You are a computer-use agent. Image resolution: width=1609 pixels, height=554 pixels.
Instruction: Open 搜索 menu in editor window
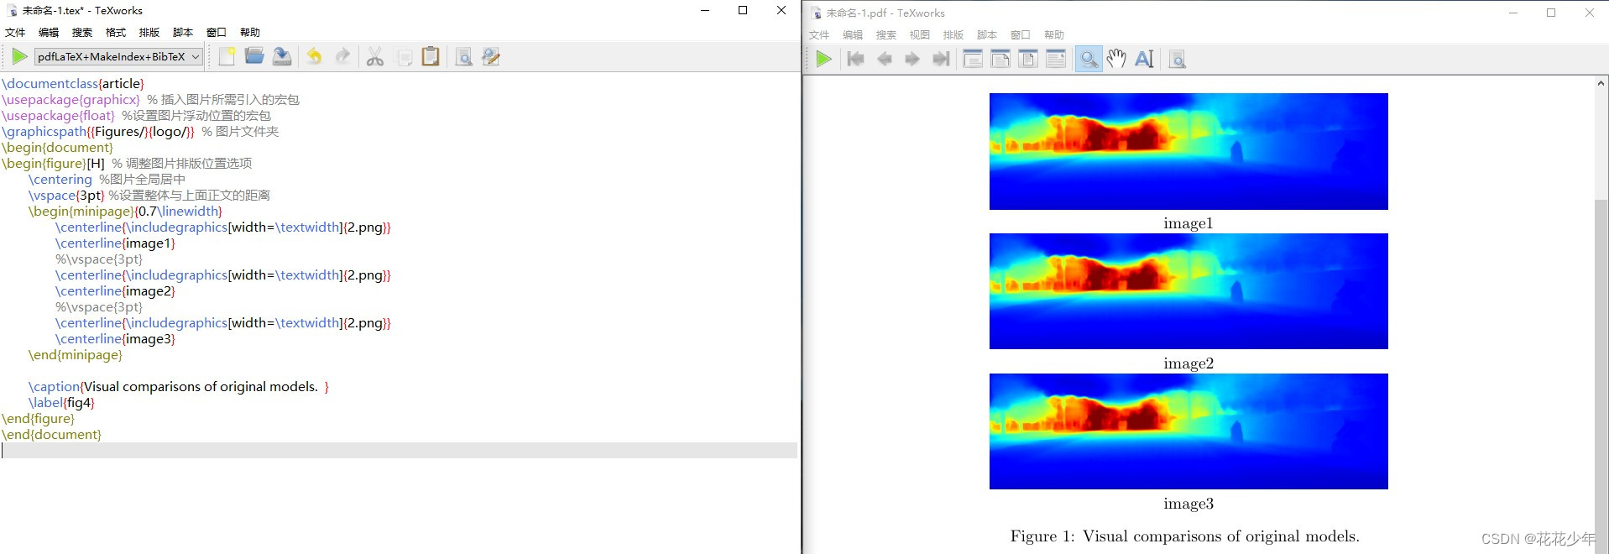click(x=82, y=32)
